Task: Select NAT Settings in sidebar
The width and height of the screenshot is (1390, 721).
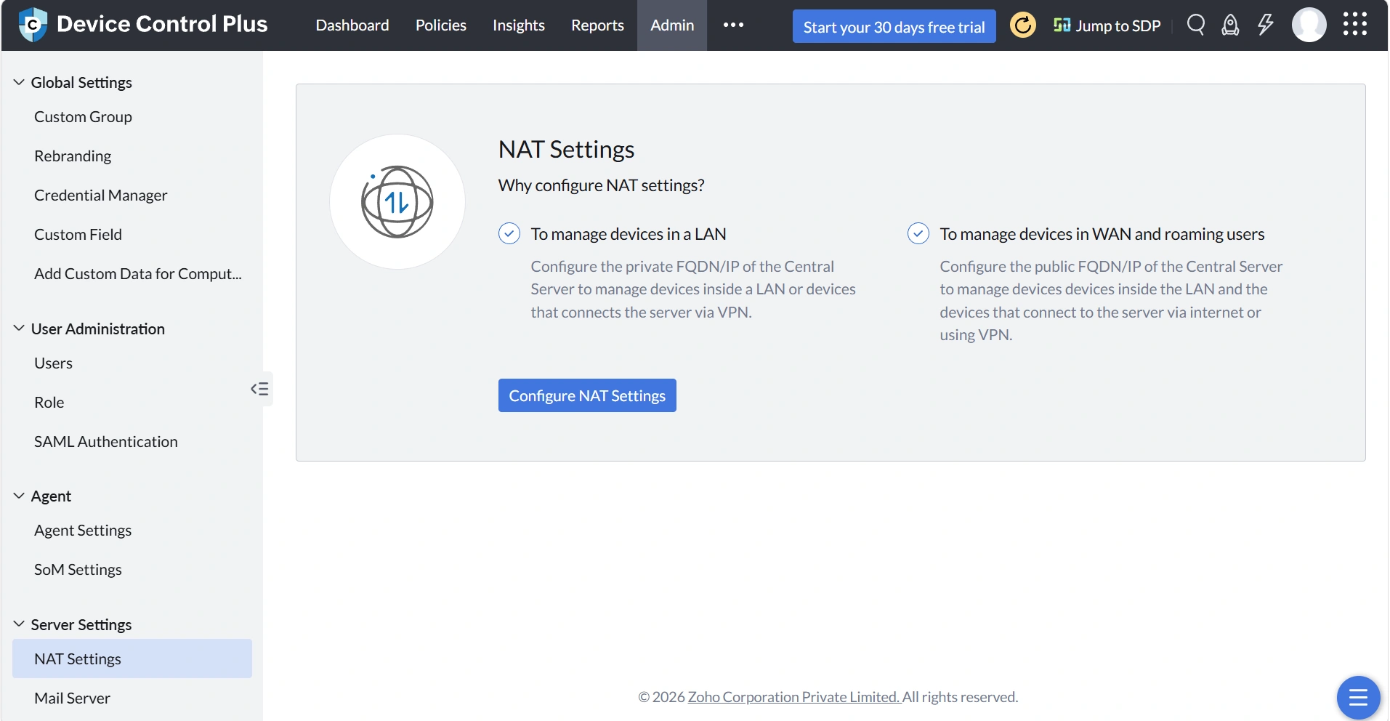Action: (132, 658)
